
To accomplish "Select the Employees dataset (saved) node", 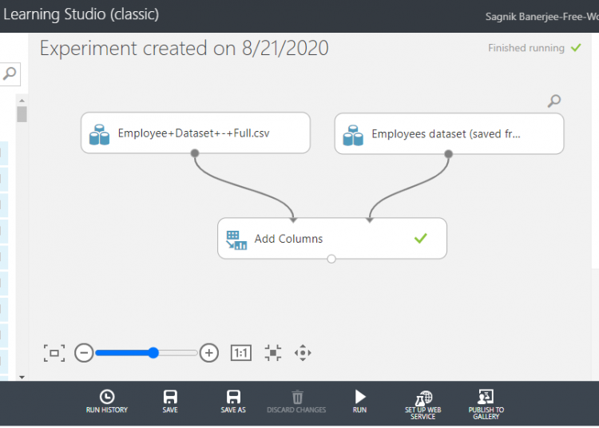I will pos(448,133).
